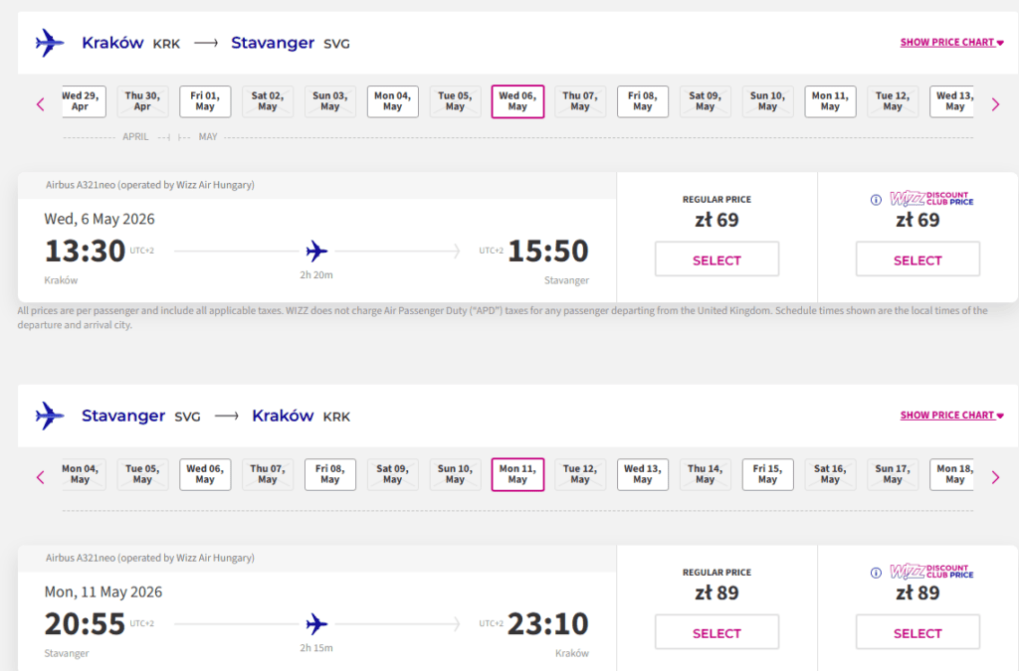The width and height of the screenshot is (1019, 671).
Task: Switch return date to Wed 13 May
Action: pyautogui.click(x=643, y=474)
